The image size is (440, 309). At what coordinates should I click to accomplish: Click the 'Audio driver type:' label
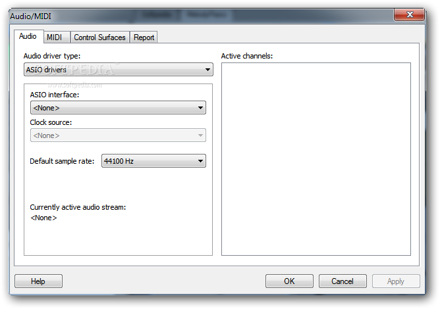click(x=52, y=56)
